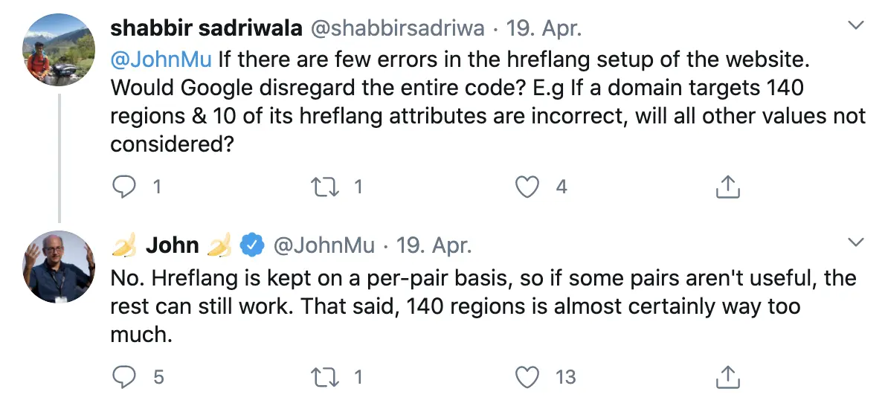Open John's display name link

pyautogui.click(x=173, y=245)
